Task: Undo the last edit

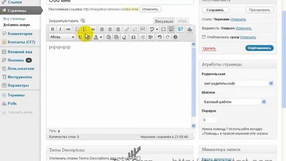Action: [x=160, y=37]
